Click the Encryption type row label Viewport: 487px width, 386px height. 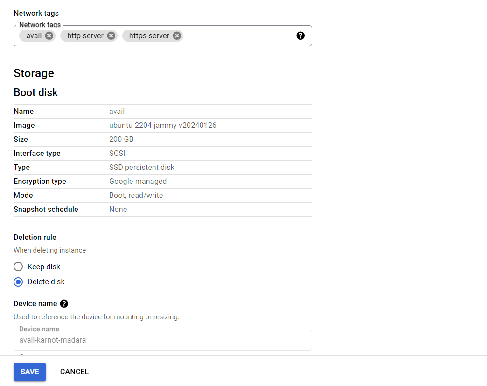pos(40,181)
